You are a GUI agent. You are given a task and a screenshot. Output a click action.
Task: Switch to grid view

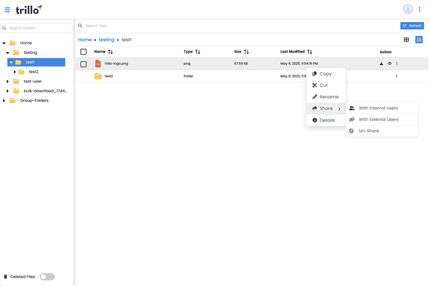(x=406, y=40)
